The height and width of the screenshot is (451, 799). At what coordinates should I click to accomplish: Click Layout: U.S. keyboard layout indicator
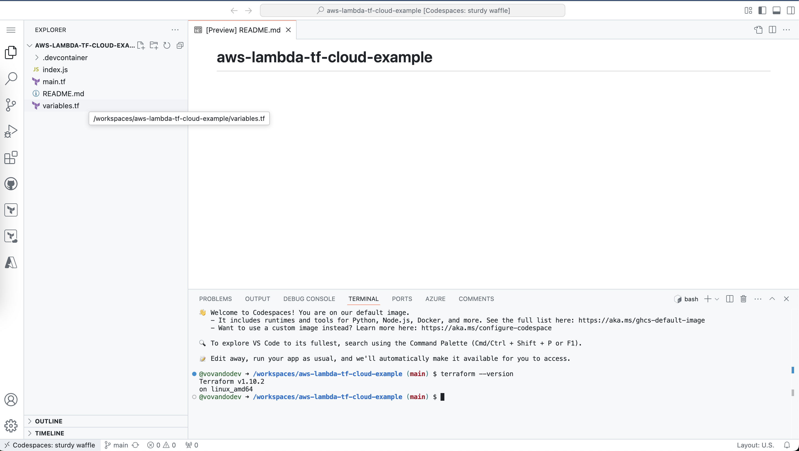pos(755,445)
